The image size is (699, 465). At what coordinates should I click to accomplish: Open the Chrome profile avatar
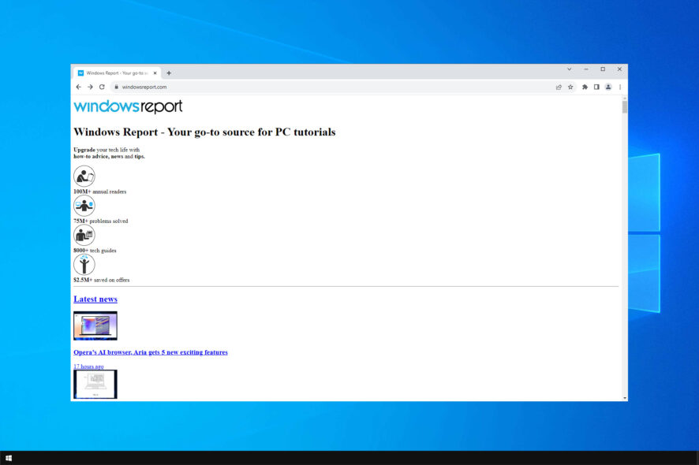(x=608, y=87)
